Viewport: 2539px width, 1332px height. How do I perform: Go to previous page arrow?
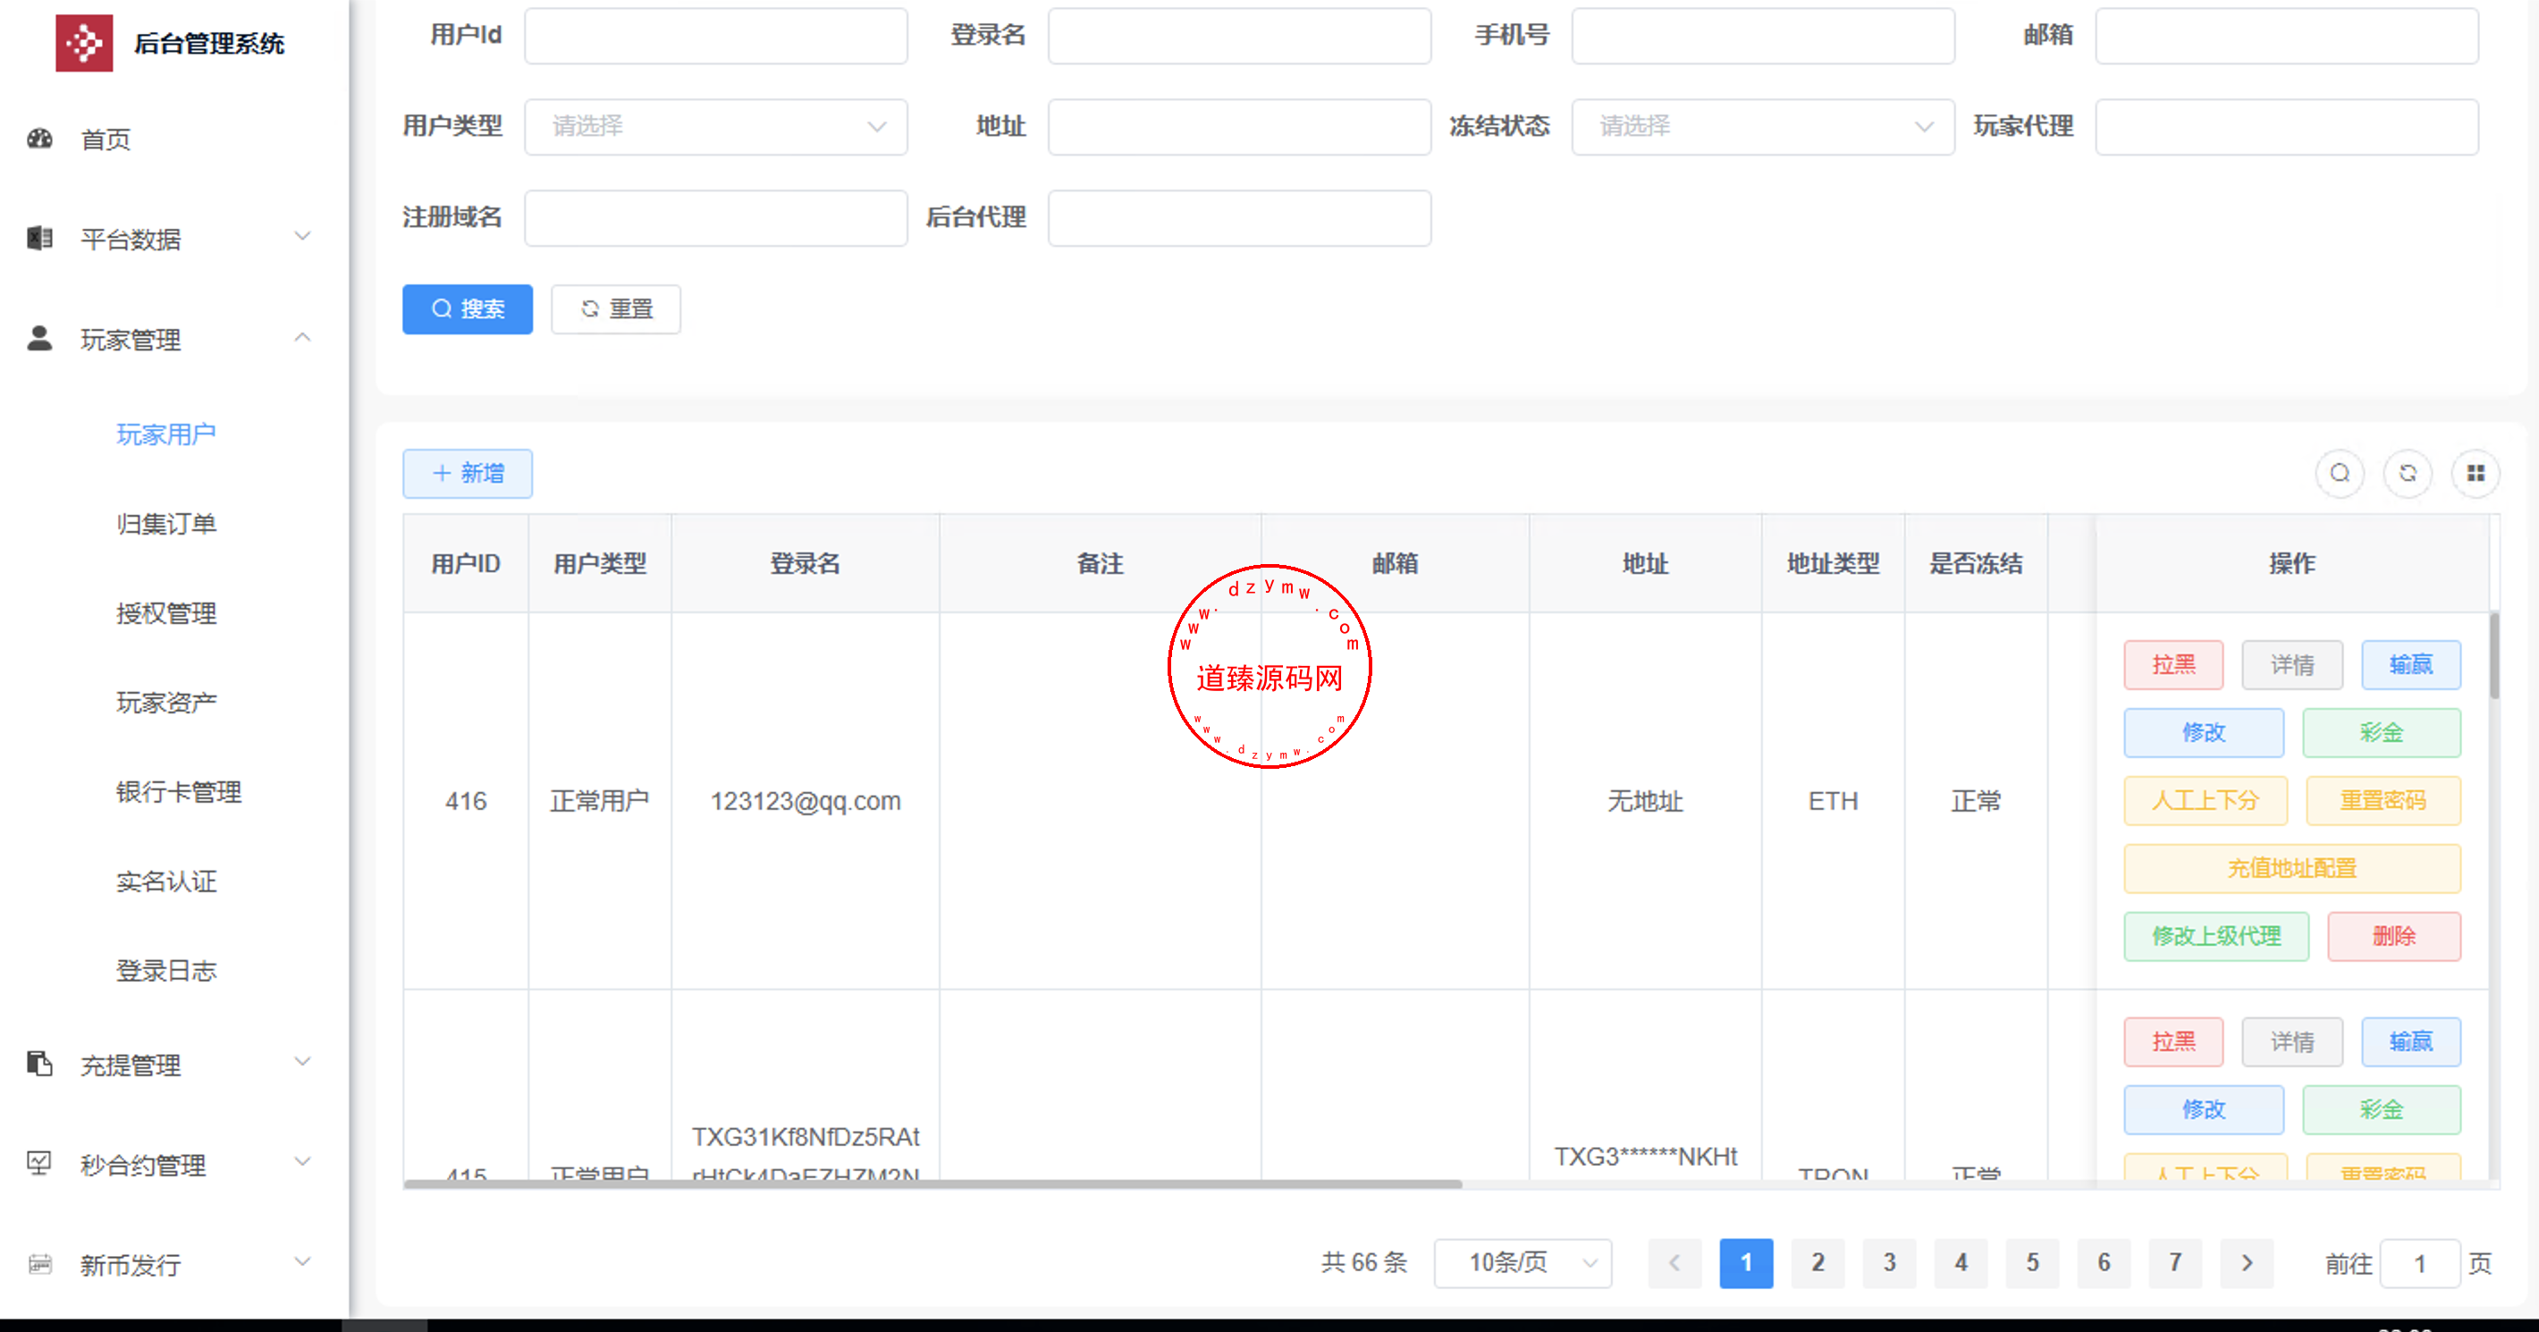coord(1674,1263)
